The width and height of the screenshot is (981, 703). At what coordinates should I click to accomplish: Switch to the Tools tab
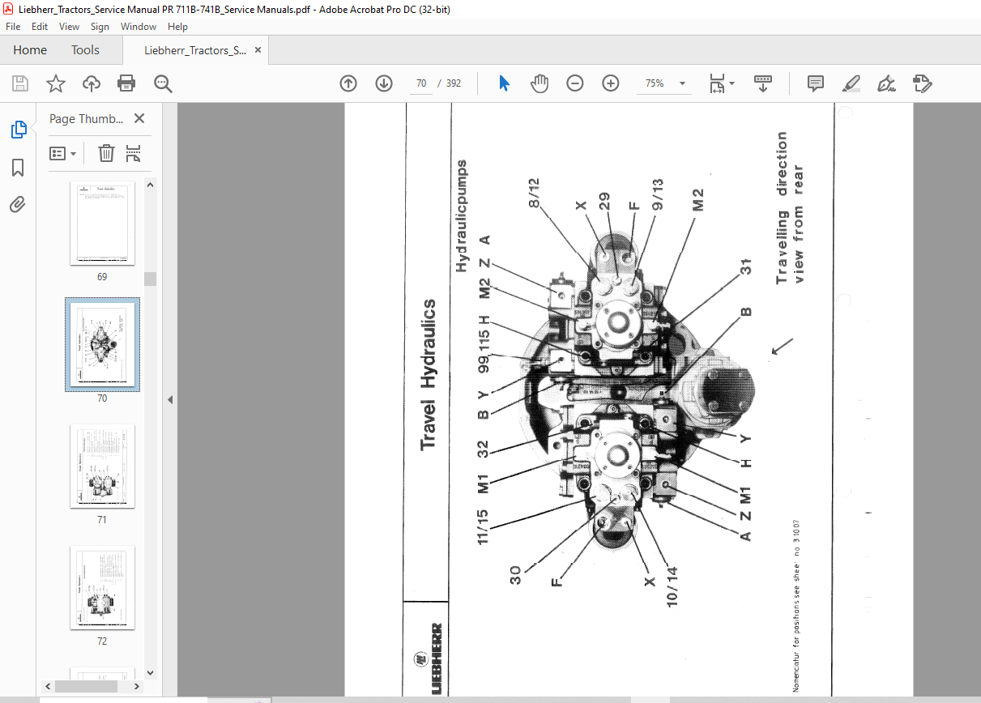coord(85,49)
